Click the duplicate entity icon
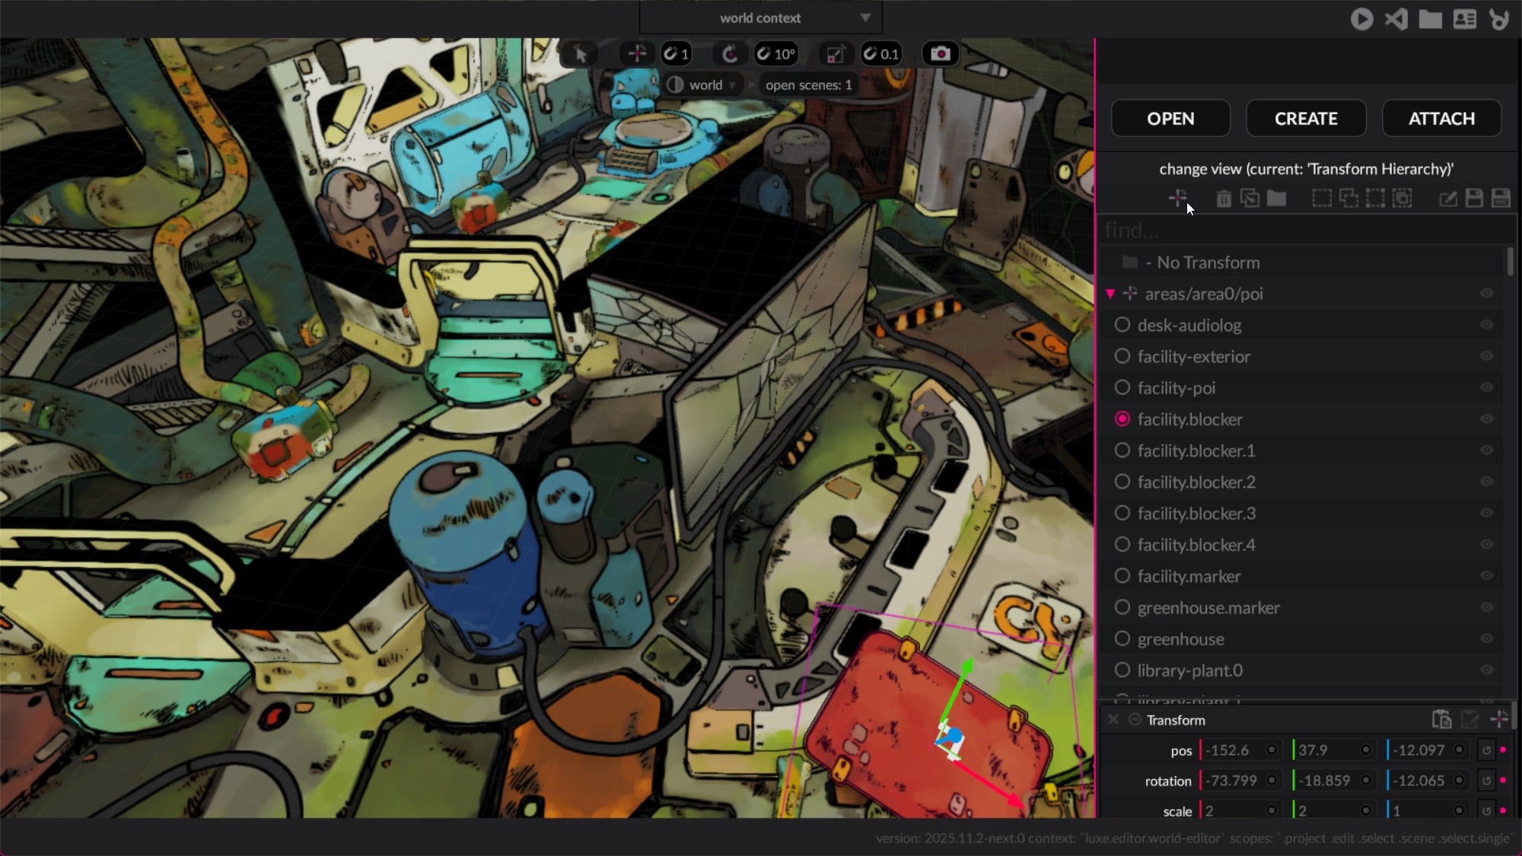The image size is (1522, 856). 1250,199
